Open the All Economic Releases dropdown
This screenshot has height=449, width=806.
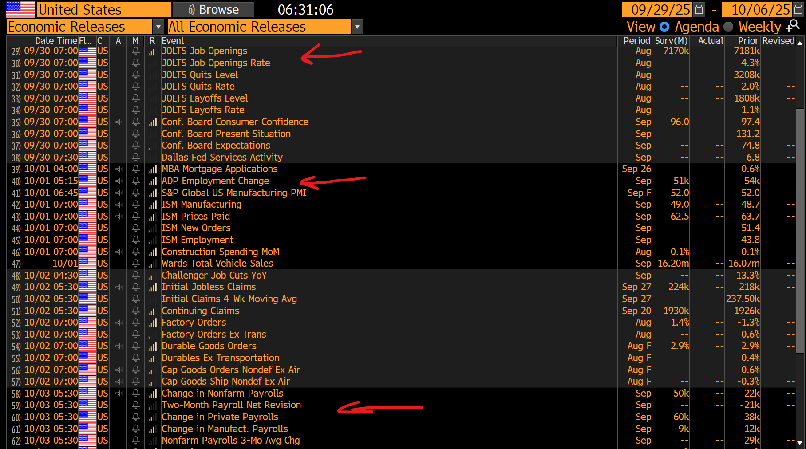tap(357, 27)
